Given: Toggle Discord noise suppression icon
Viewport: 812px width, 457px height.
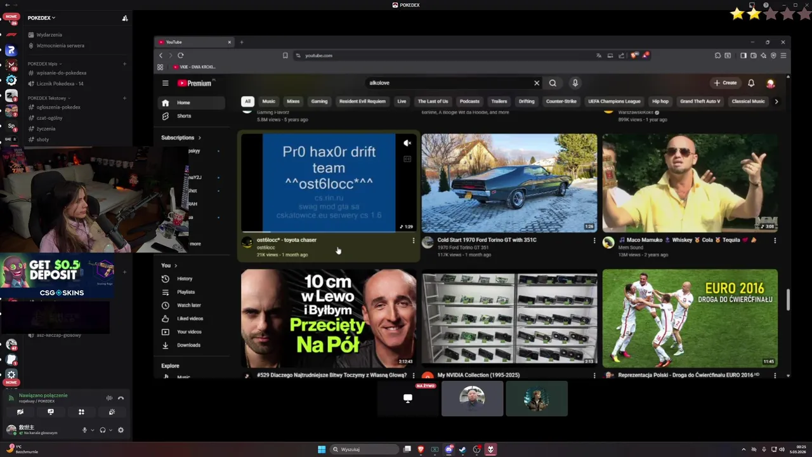Looking at the screenshot, I should pyautogui.click(x=109, y=398).
